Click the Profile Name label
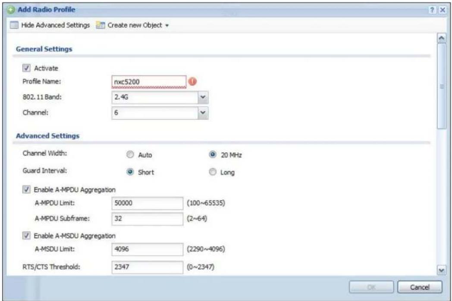 point(42,82)
